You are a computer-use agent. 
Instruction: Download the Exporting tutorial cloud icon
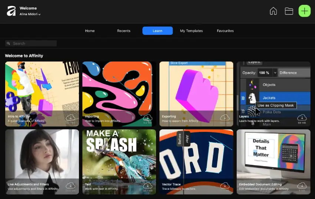(x=225, y=117)
